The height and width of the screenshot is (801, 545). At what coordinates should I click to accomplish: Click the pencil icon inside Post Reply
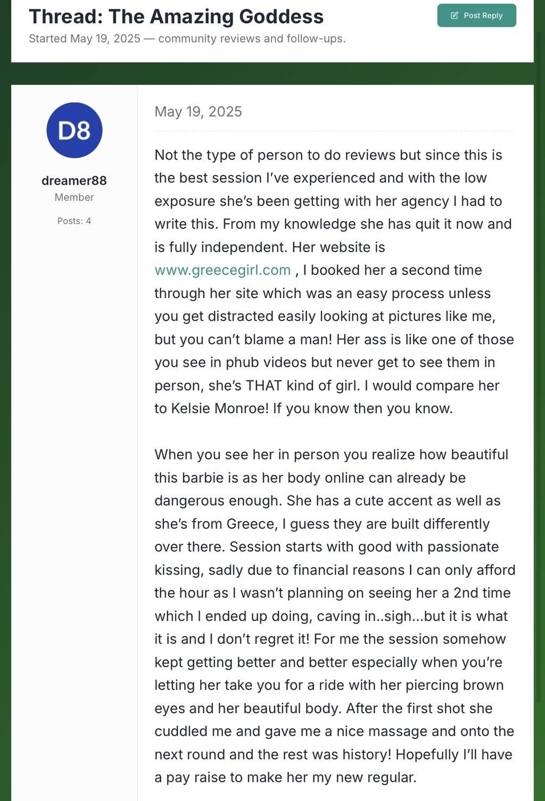pos(454,15)
